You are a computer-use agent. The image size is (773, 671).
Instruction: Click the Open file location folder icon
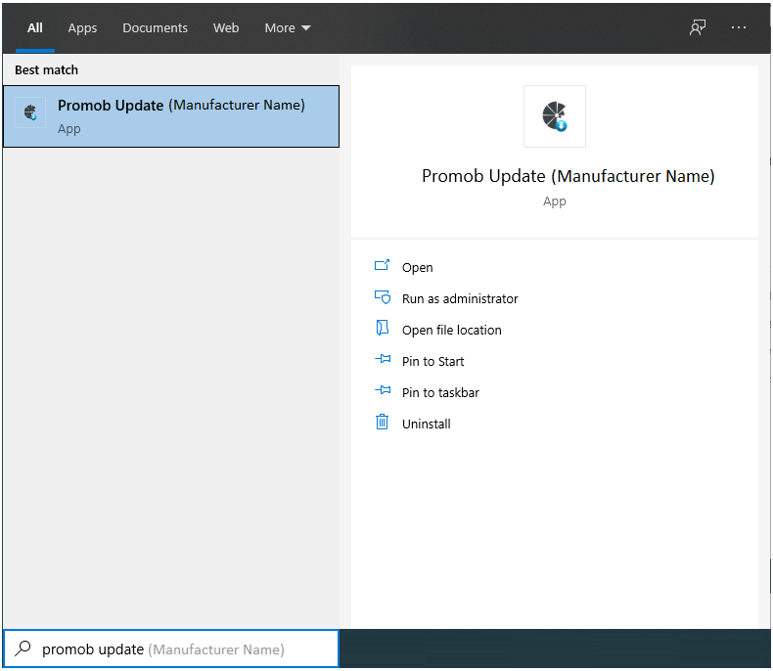[383, 328]
